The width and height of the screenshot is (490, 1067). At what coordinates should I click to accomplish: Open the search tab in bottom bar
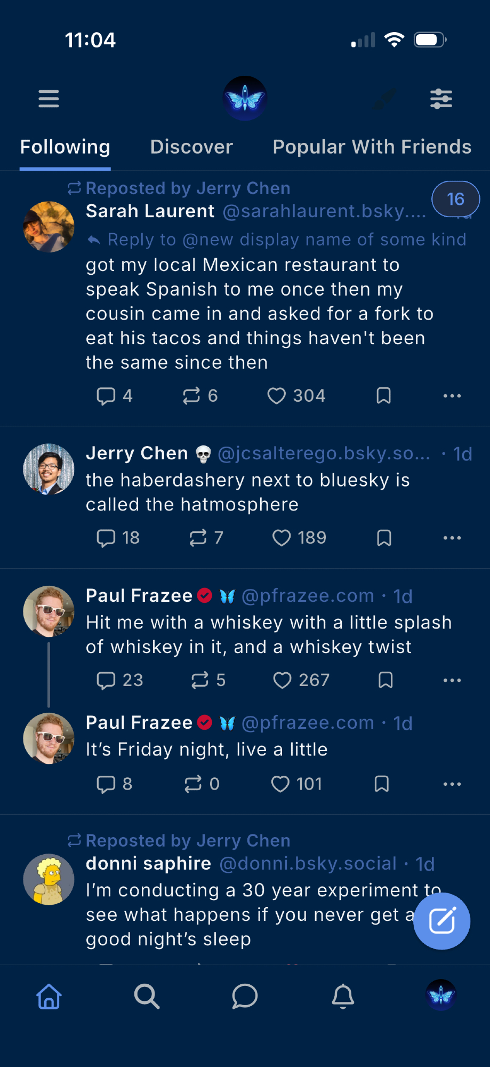click(x=147, y=996)
